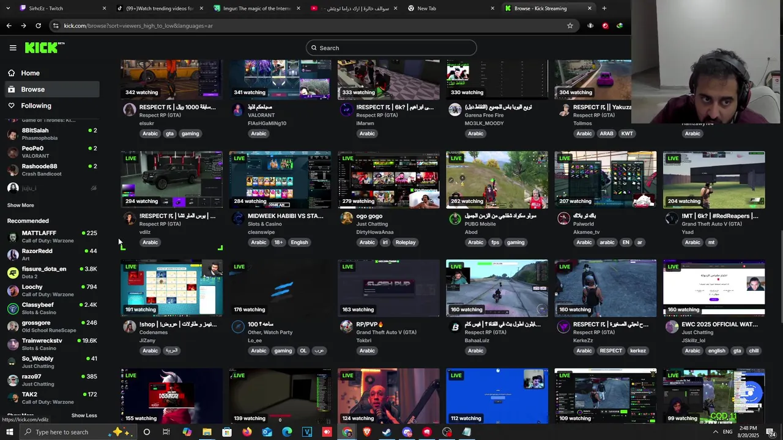Open Palworld stream thumbnail with 207 watching

coord(605,180)
